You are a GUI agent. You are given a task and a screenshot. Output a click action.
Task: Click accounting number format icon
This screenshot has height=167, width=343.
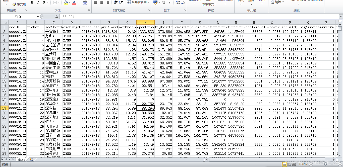pyautogui.click(x=155, y=2)
